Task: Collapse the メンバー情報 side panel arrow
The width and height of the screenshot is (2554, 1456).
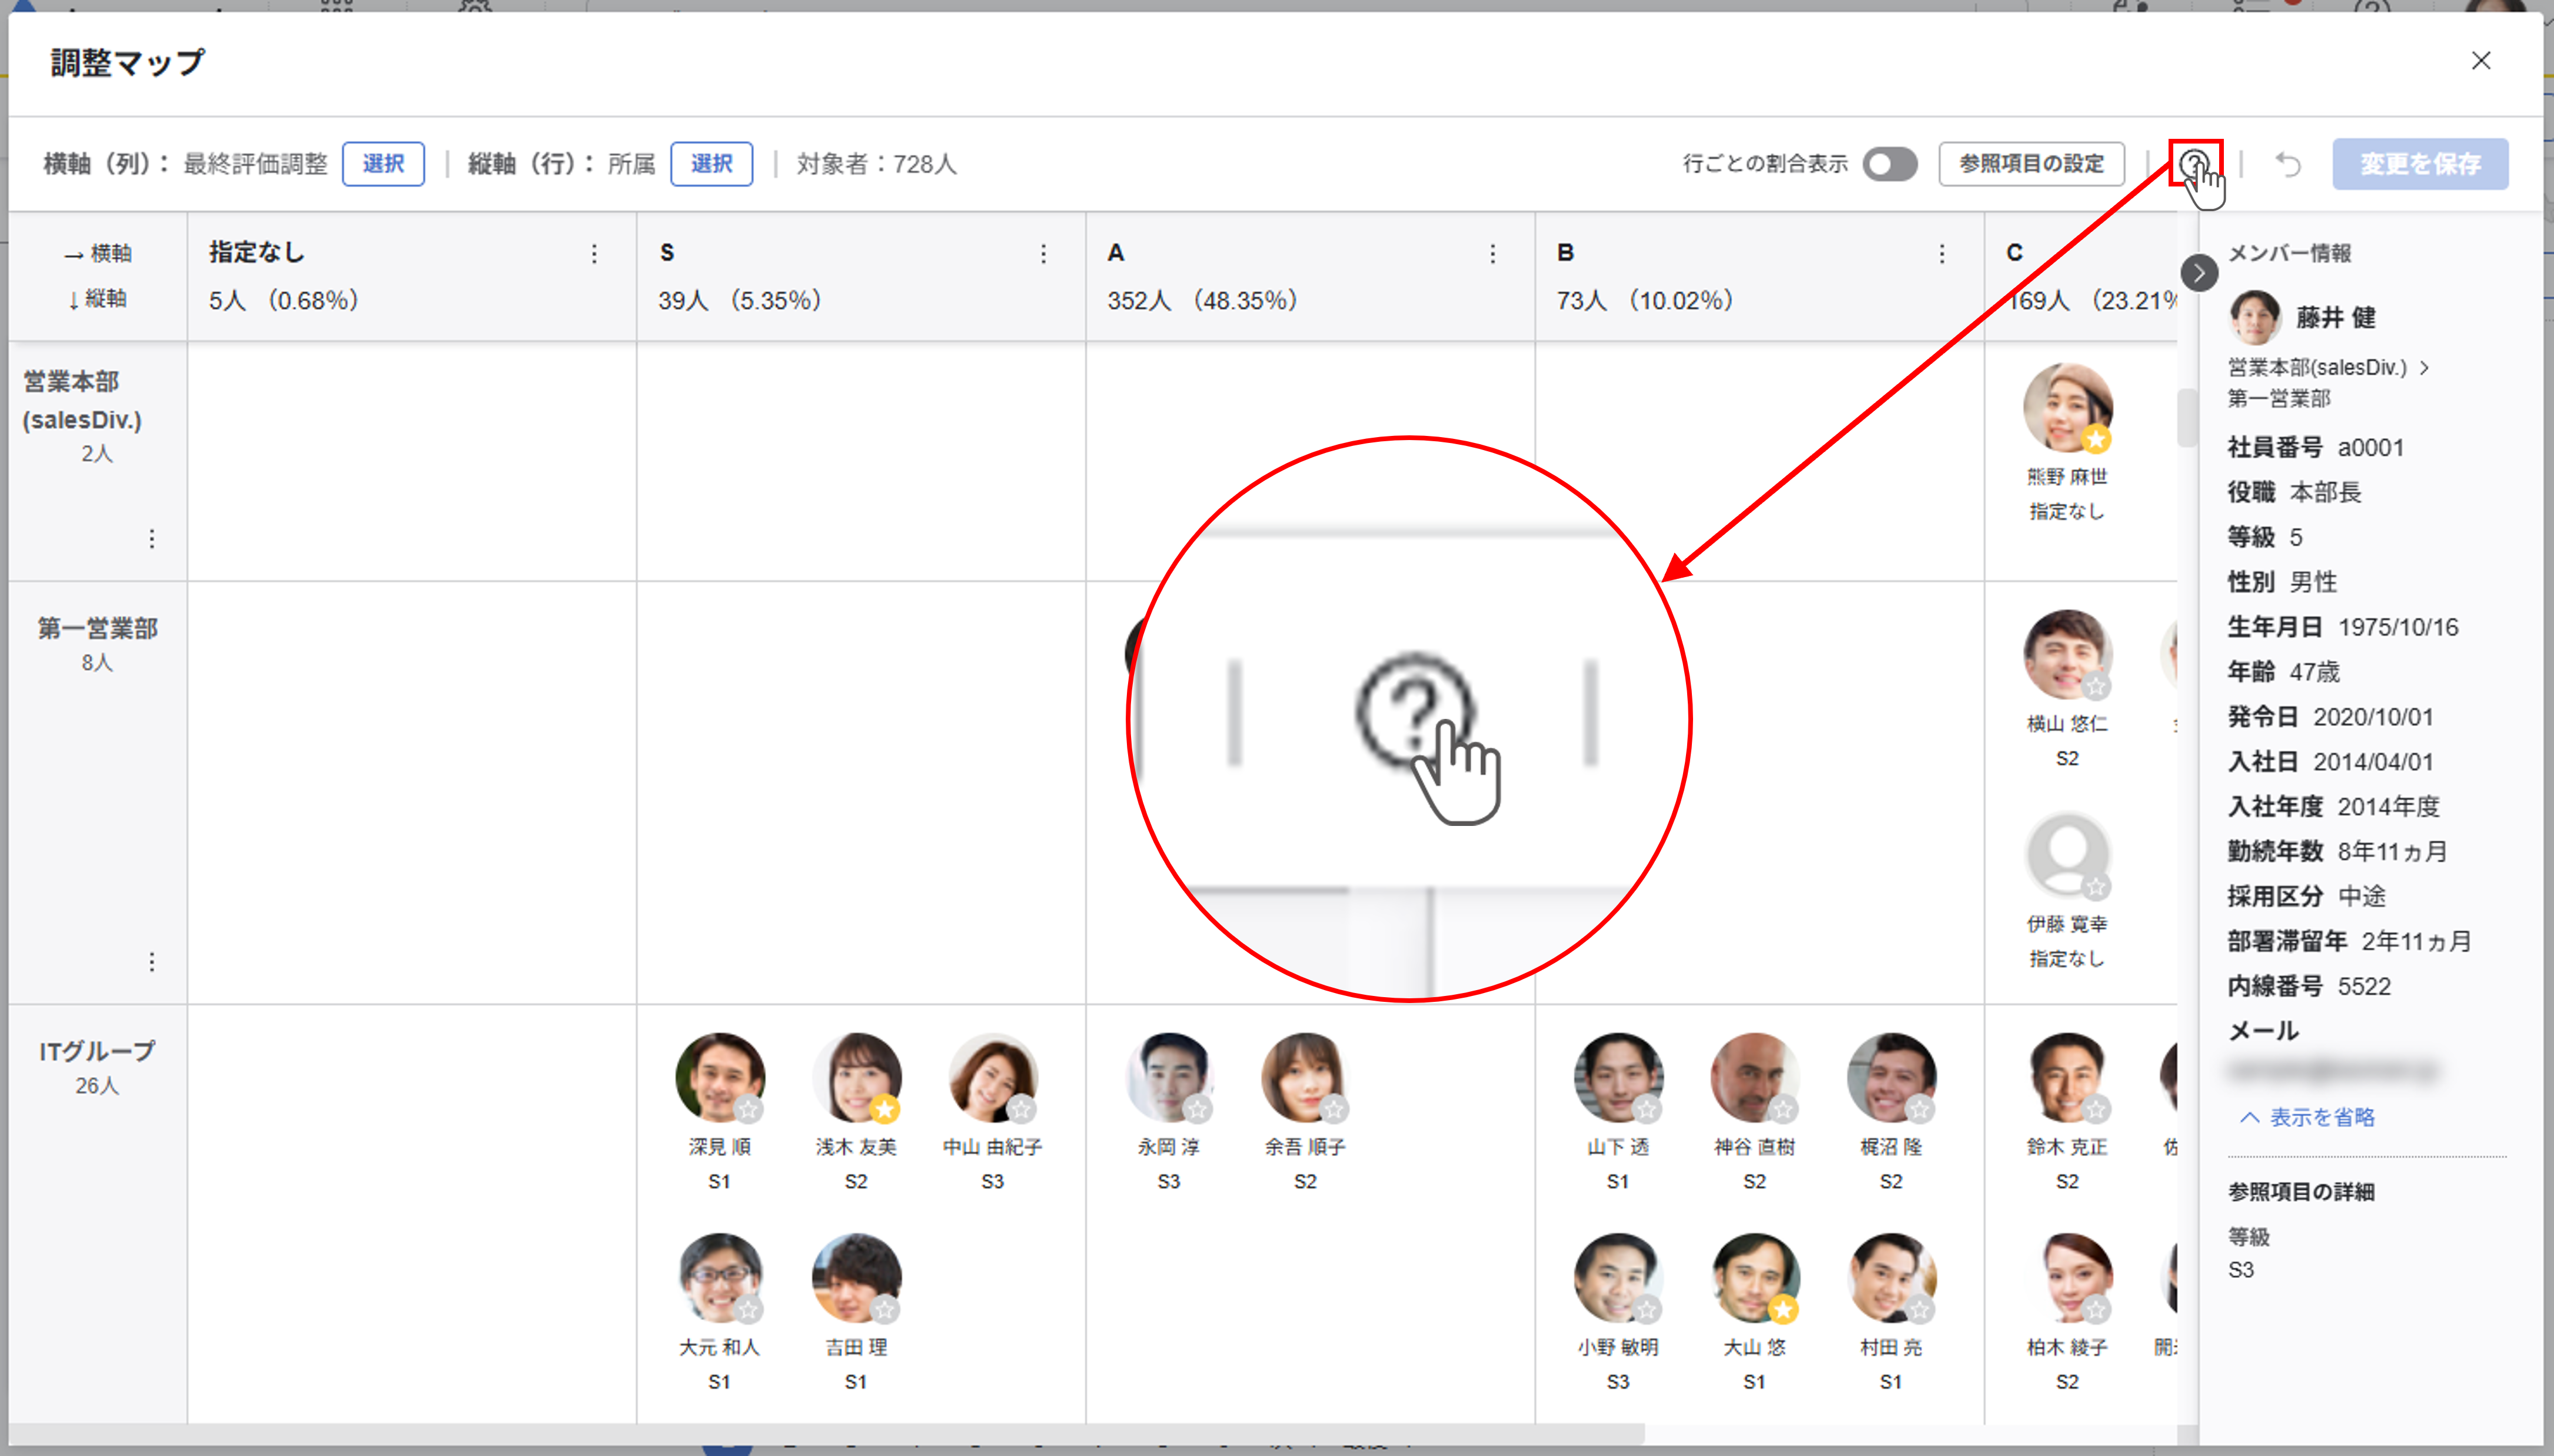Action: tap(2199, 273)
